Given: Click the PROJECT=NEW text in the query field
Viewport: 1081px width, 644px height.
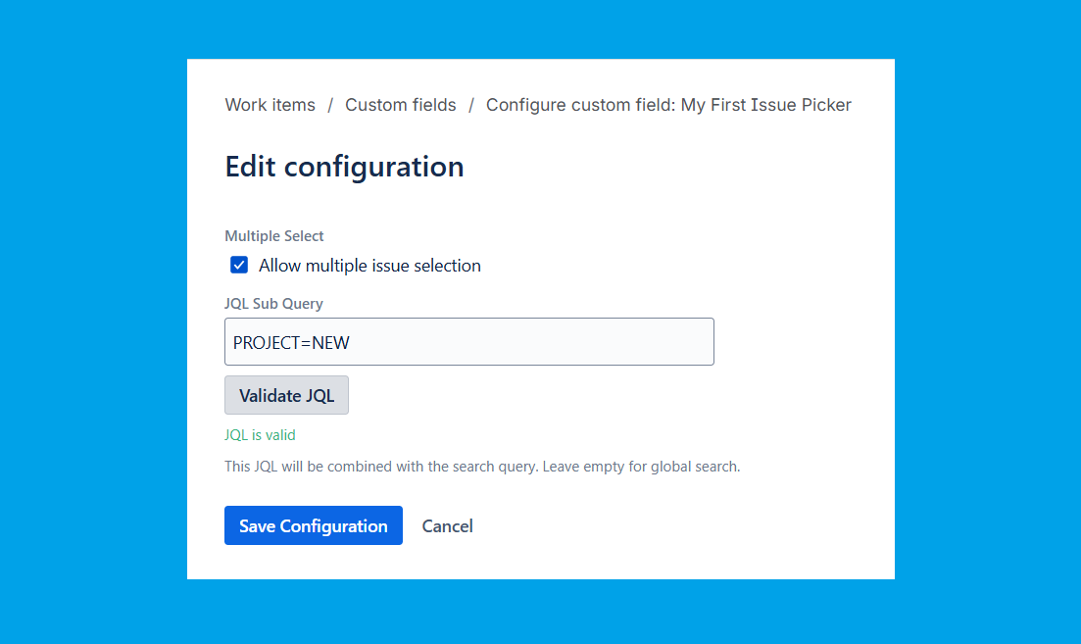Looking at the screenshot, I should [x=291, y=342].
